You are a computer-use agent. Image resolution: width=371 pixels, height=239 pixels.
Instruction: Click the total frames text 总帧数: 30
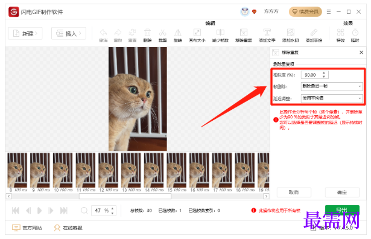(x=141, y=211)
